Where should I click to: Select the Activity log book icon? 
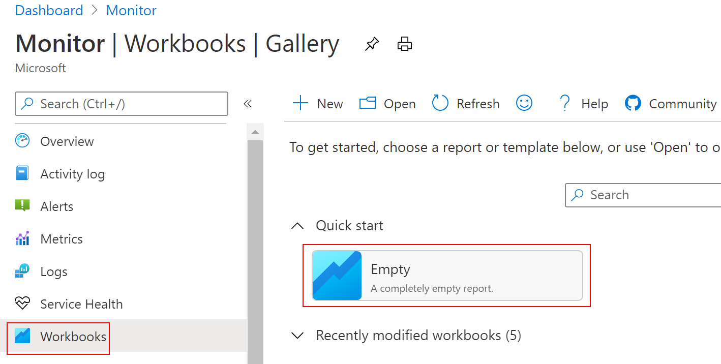coord(22,173)
